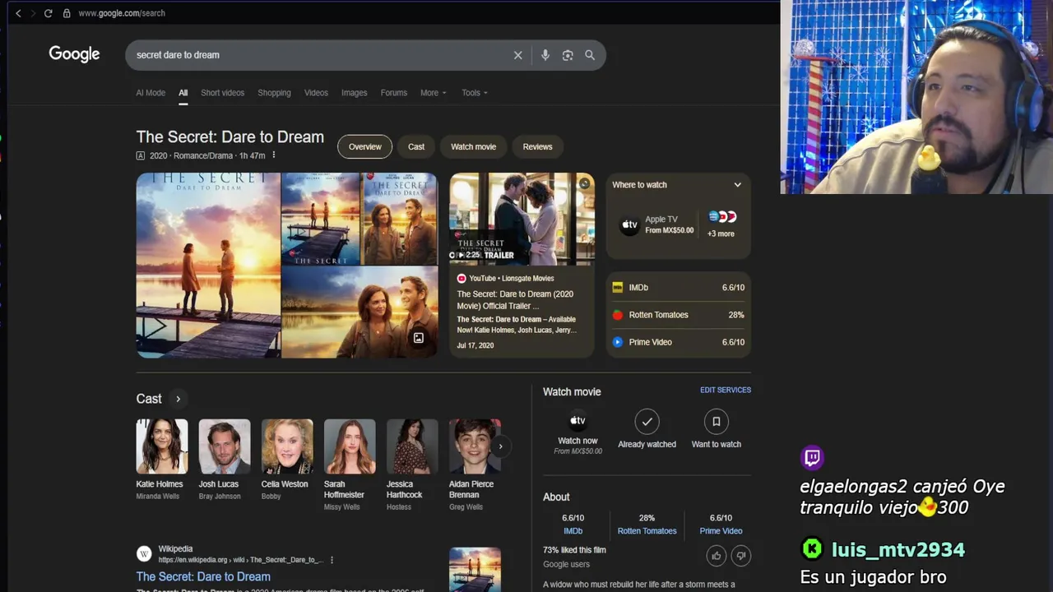Open the large movie poster image
The height and width of the screenshot is (592, 1053).
pos(208,265)
